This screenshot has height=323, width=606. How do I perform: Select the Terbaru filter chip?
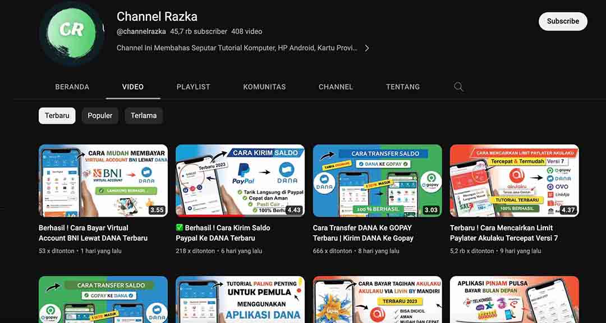pyautogui.click(x=57, y=116)
